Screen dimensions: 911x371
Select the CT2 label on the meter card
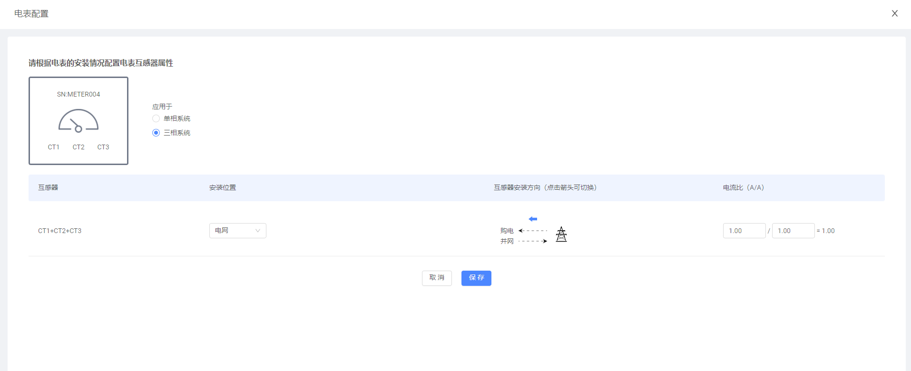pyautogui.click(x=78, y=147)
